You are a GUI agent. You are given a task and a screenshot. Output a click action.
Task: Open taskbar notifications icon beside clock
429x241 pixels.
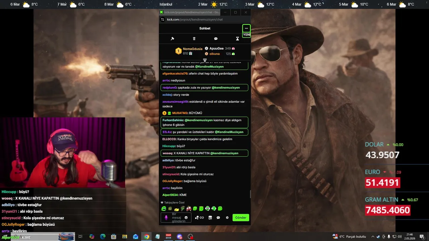tap(422, 237)
